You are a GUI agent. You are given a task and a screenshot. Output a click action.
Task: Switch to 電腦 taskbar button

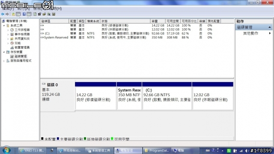coord(185,151)
